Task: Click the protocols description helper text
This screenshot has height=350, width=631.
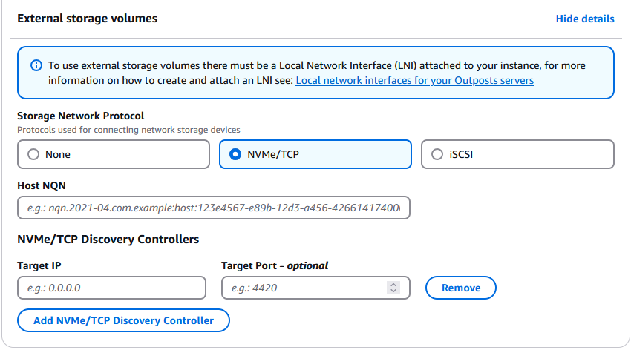Action: (x=128, y=130)
